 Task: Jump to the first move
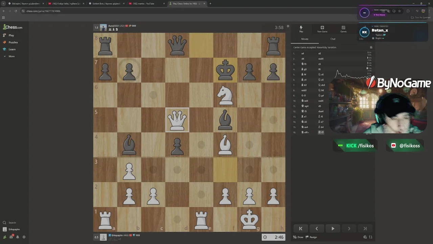300,228
